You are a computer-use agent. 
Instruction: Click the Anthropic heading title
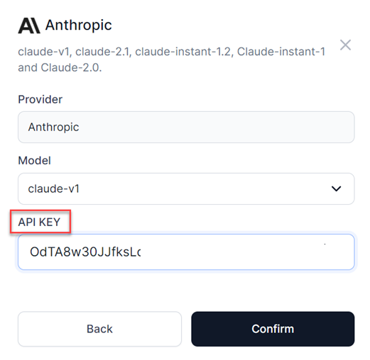pyautogui.click(x=78, y=26)
